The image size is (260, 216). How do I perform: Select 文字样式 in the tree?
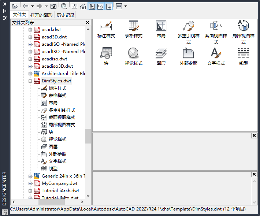click(57, 161)
